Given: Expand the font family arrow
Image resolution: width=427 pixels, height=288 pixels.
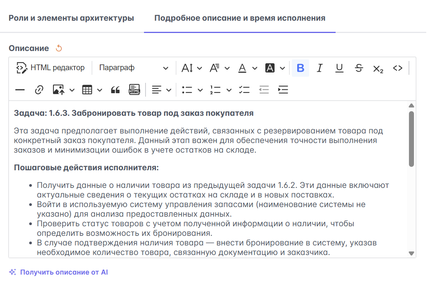Looking at the screenshot, I should (227, 68).
